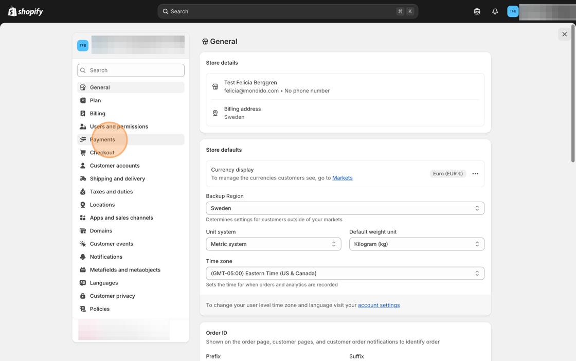
Task: Go to Plan settings
Action: (x=131, y=100)
